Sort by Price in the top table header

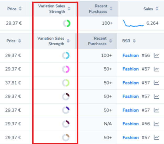(x=20, y=9)
